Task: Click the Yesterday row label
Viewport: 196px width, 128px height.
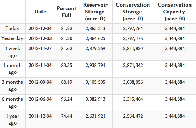Action: click(x=12, y=38)
